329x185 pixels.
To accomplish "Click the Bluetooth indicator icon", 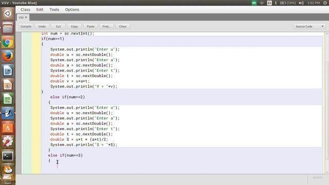I will (276, 3).
